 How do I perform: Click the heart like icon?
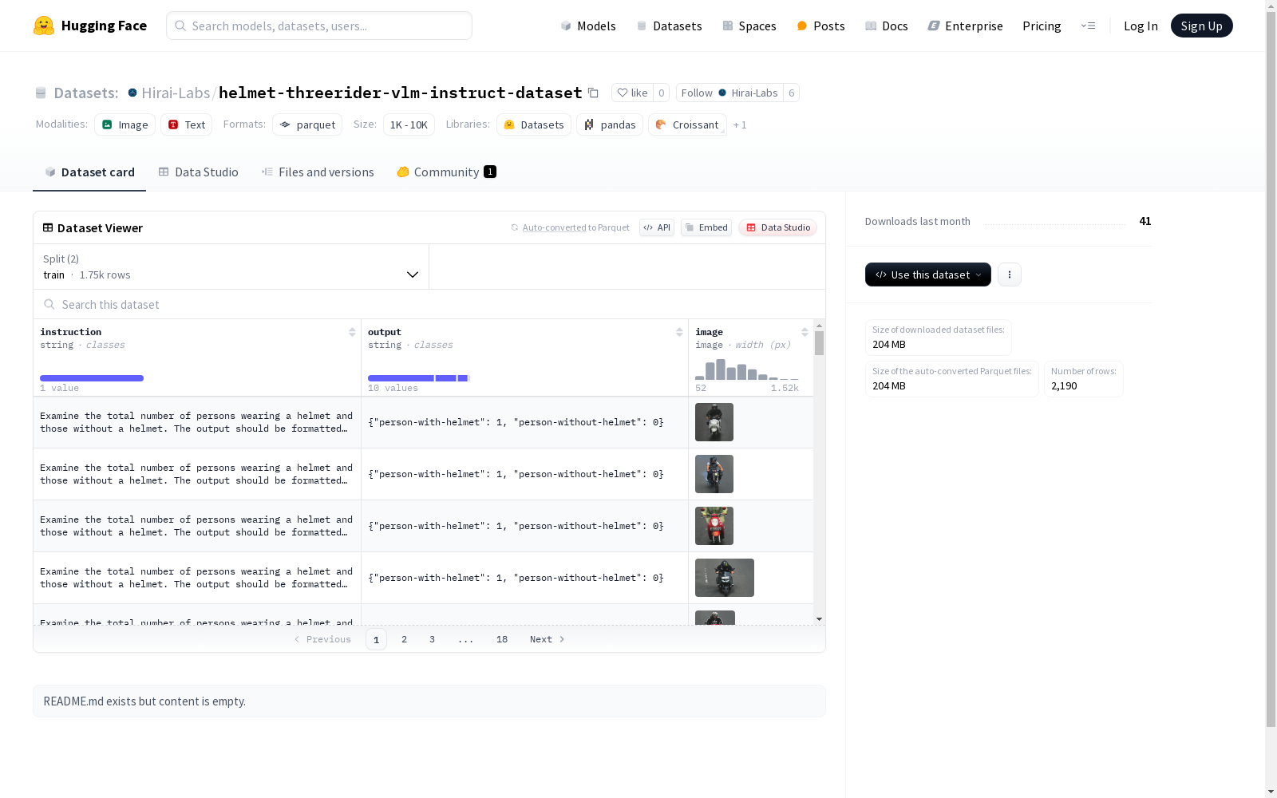pos(623,93)
